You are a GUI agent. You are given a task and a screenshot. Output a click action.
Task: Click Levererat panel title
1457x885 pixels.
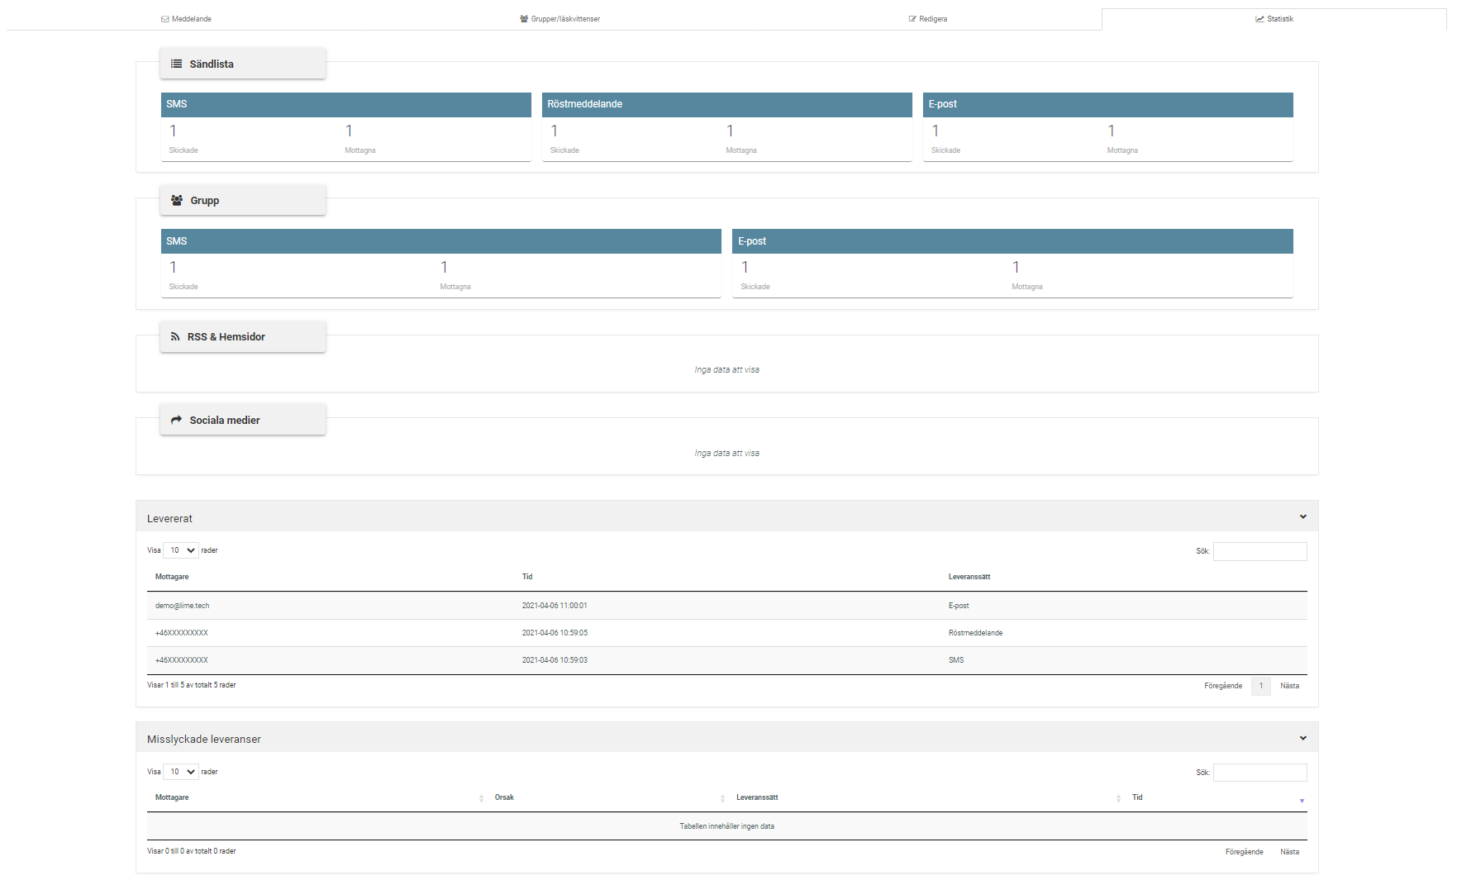[169, 519]
